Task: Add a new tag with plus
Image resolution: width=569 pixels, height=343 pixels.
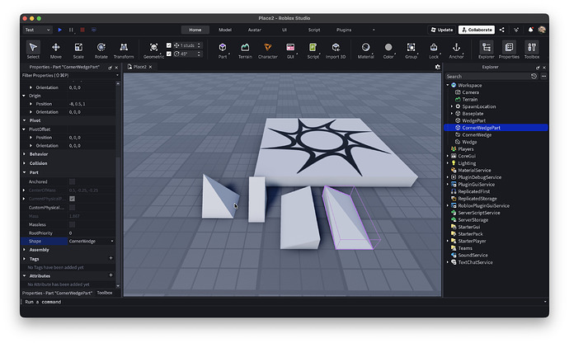Action: coord(111,258)
